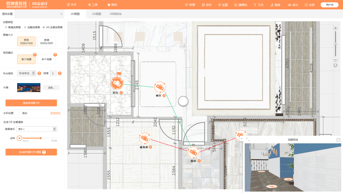Viewport: 343px width, 193px height.
Task: Click 新建 in the top toolbar
Action: [x=190, y=5]
